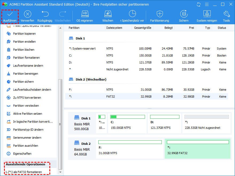This screenshot has height=176, width=235.
Task: Open the Speicherplatz verteilen tool
Action: point(132,17)
